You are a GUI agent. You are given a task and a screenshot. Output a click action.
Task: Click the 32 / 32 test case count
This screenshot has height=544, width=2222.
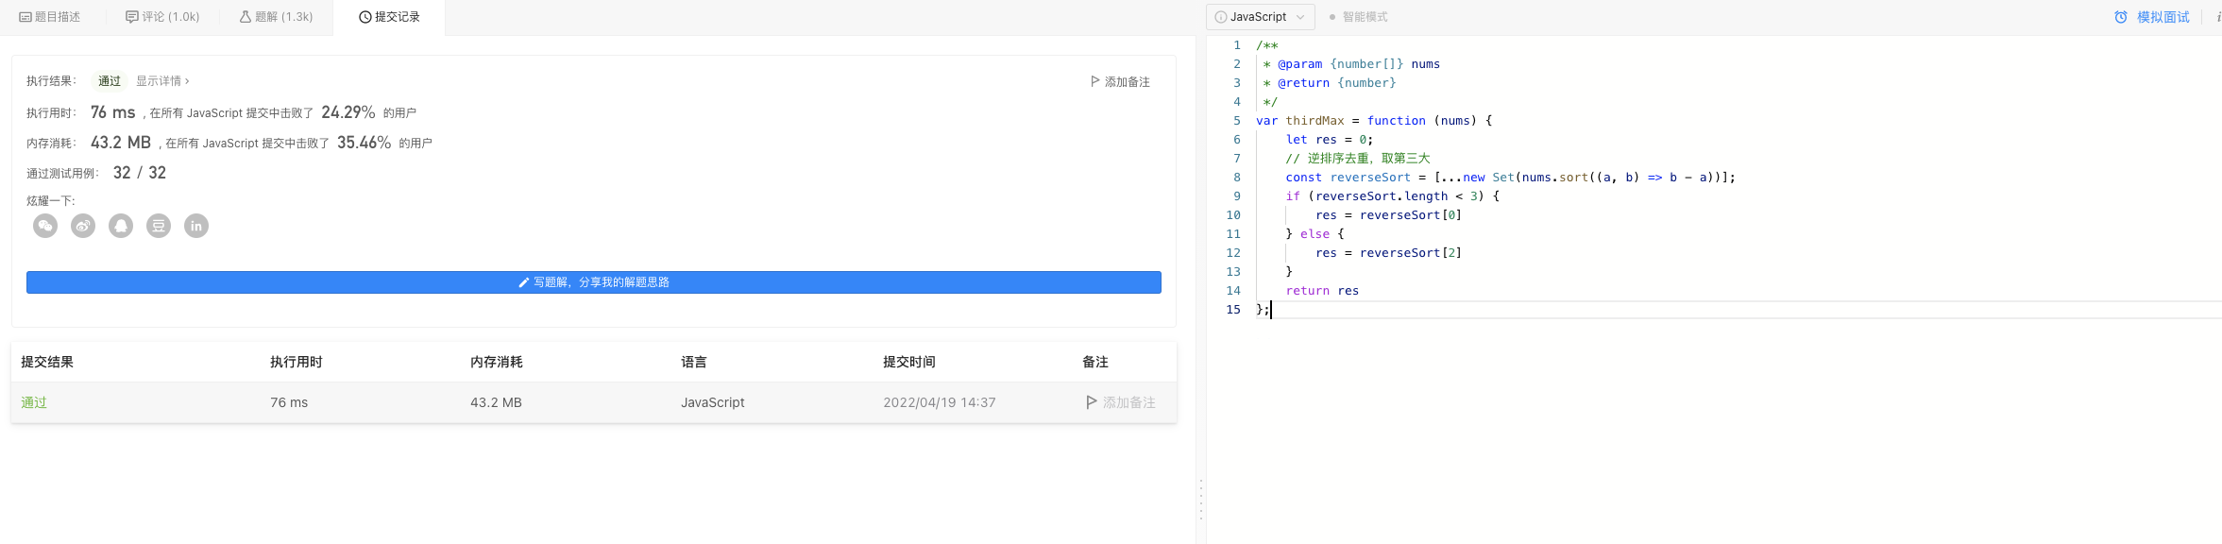click(x=140, y=173)
